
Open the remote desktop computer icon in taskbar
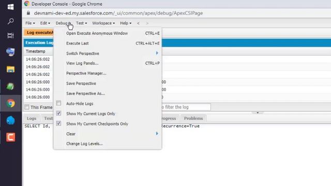click(10, 52)
